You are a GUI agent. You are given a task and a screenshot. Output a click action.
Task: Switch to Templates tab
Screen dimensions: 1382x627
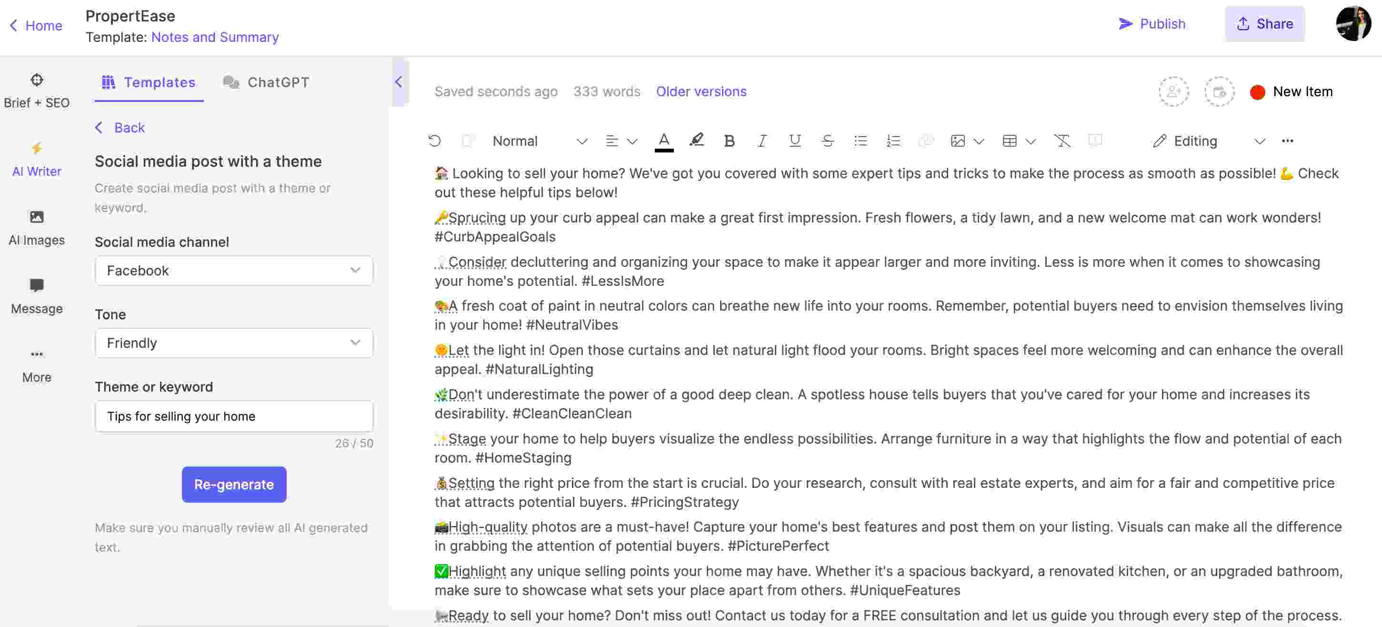tap(148, 81)
